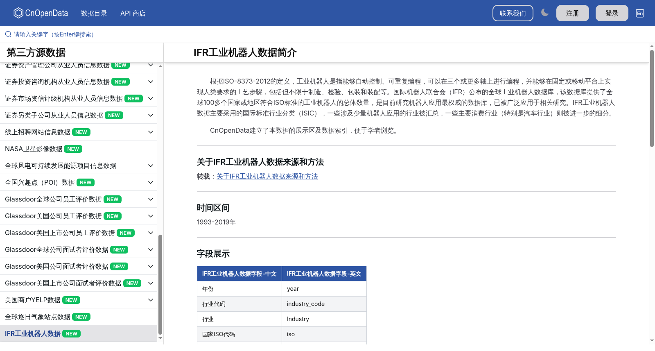Click the 'Industry' table cell
Image resolution: width=655 pixels, height=351 pixels.
tap(324, 319)
